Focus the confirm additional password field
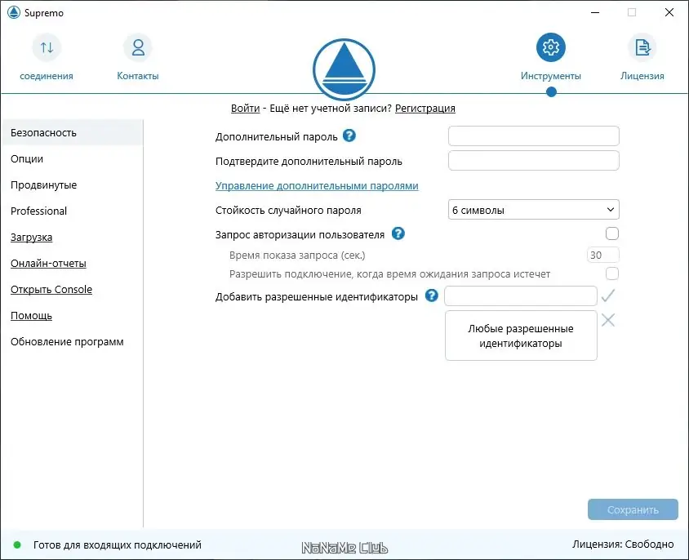689x560 pixels. 533,161
